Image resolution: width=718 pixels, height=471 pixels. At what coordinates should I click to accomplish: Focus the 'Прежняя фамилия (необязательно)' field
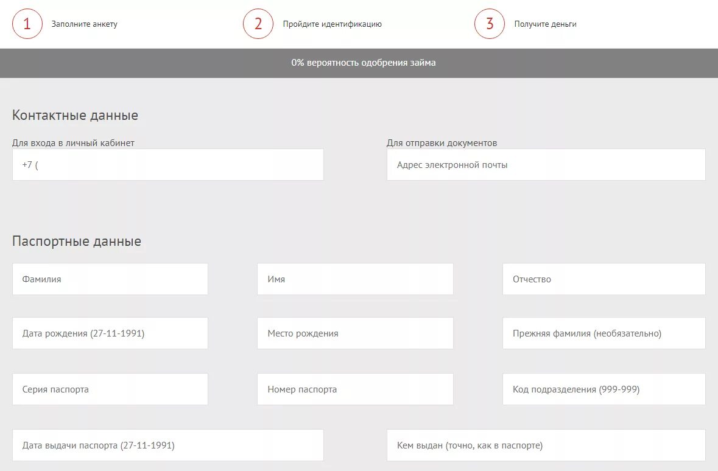tap(604, 333)
